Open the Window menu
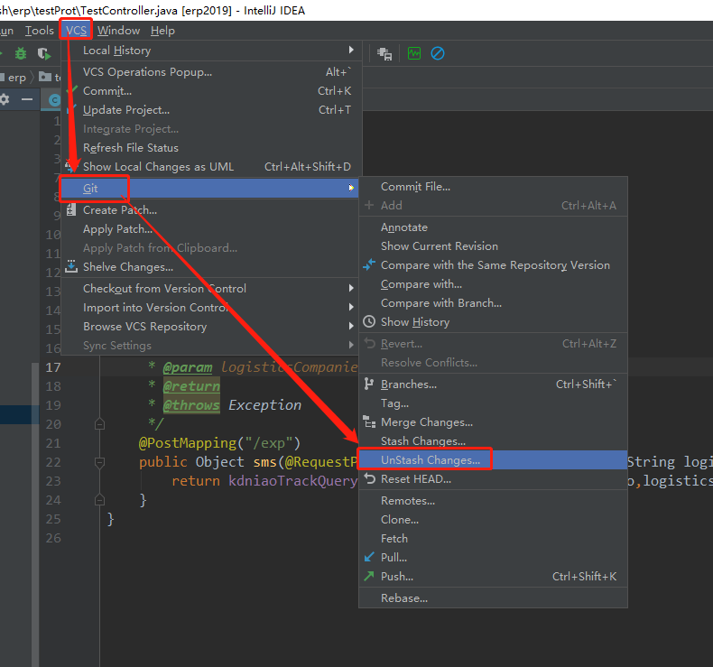The height and width of the screenshot is (667, 713). [x=118, y=31]
